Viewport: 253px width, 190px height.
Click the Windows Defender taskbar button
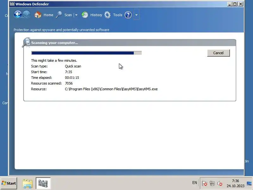[x=43, y=183]
